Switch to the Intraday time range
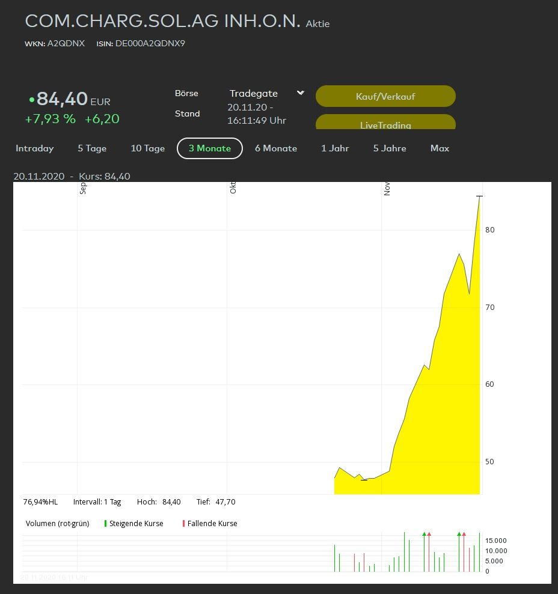This screenshot has width=558, height=594. pyautogui.click(x=35, y=148)
